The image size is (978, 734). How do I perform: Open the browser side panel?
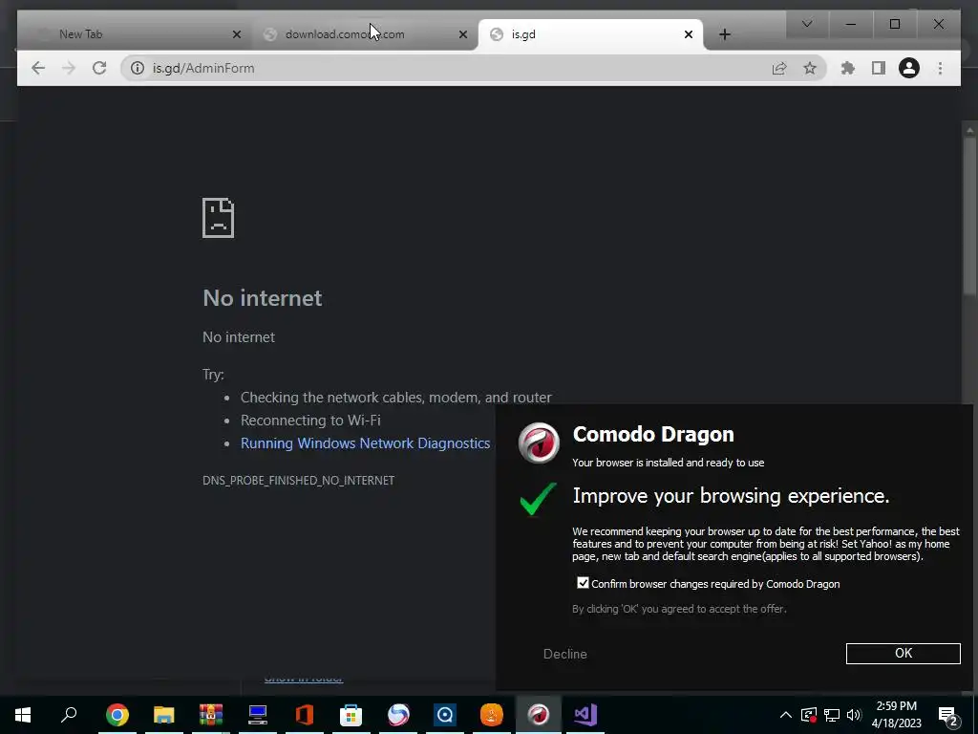pyautogui.click(x=879, y=68)
